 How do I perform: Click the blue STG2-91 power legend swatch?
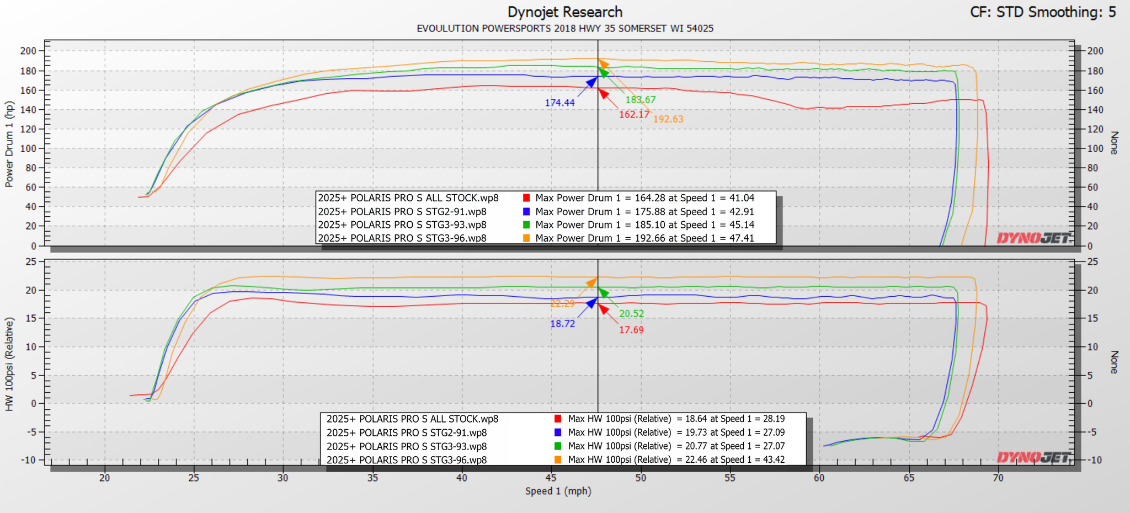pyautogui.click(x=526, y=211)
